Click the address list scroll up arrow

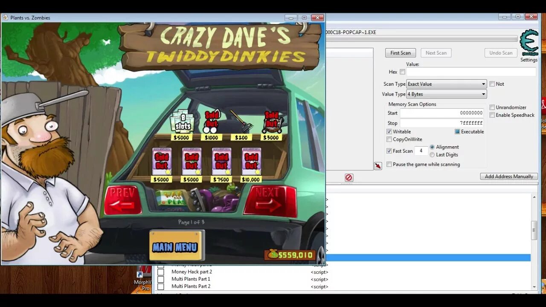(x=534, y=197)
